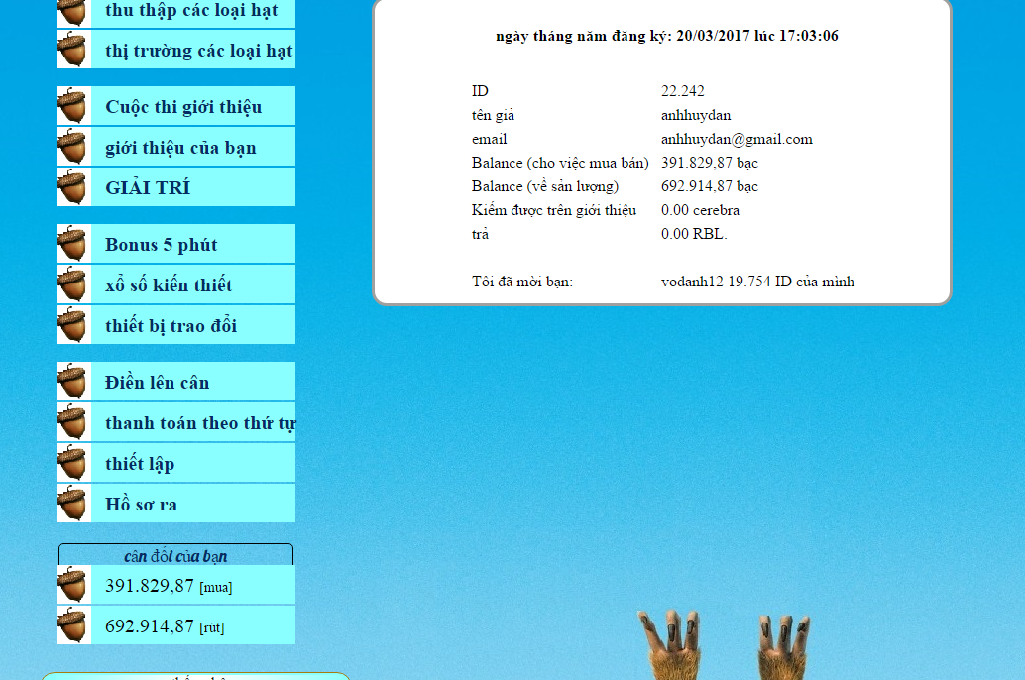Click the '391.829,87 bạc' trading balance value
This screenshot has width=1025, height=680.
(709, 163)
